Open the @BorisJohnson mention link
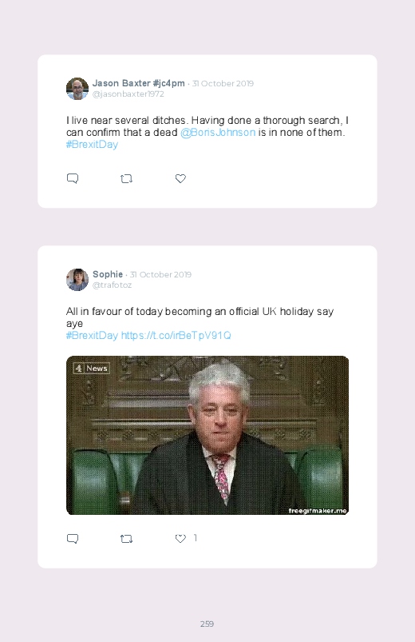The height and width of the screenshot is (642, 415). point(218,132)
